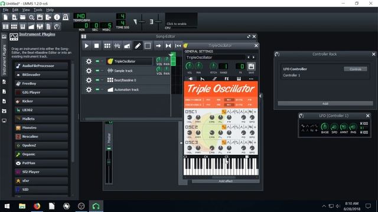Open recently used projects icon
The height and width of the screenshot is (212, 378).
point(31,17)
